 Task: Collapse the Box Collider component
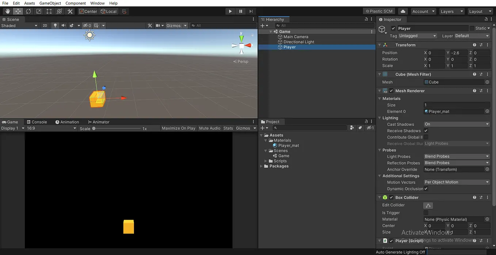click(379, 197)
